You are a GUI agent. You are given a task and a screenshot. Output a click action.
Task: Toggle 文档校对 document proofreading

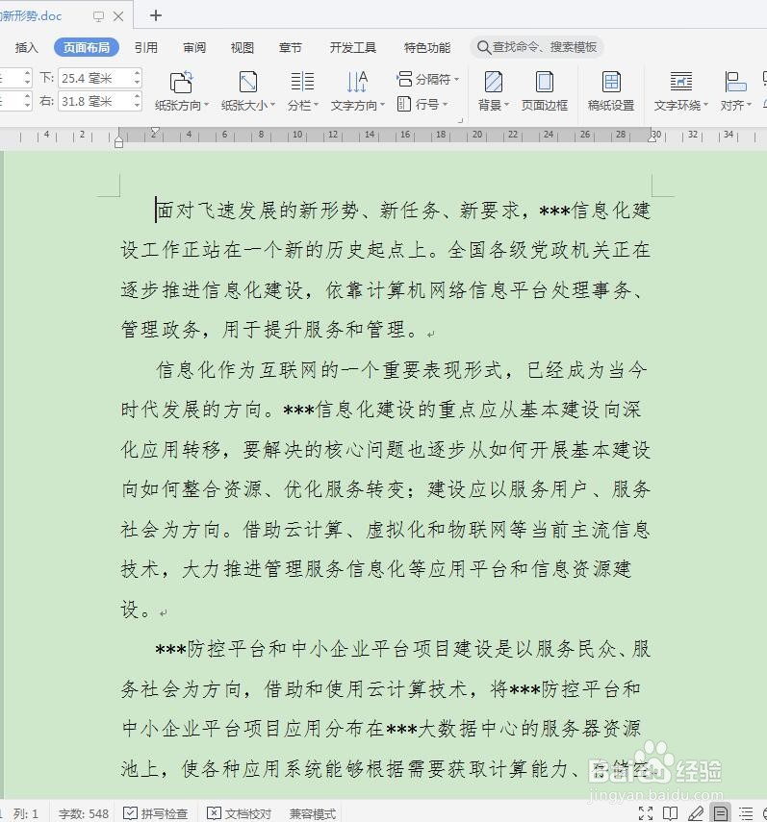click(x=240, y=813)
